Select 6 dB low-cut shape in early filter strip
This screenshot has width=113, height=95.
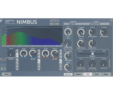pos(39,55)
